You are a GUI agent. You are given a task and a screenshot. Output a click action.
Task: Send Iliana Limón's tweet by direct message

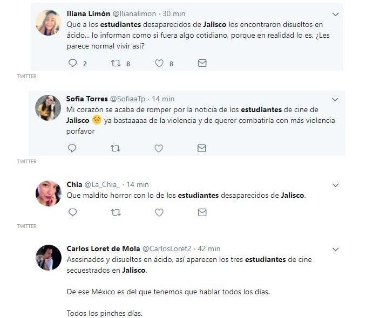coord(202,63)
